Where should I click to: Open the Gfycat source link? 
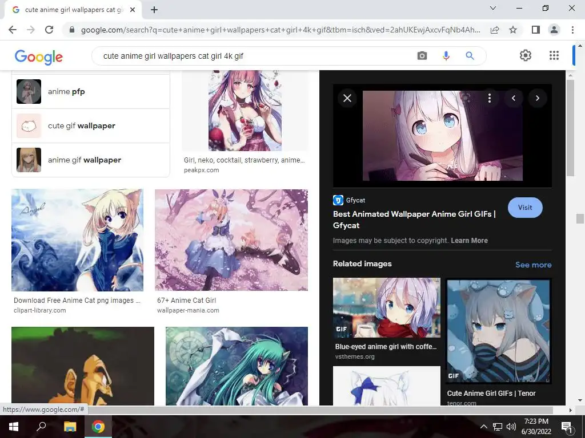click(349, 200)
